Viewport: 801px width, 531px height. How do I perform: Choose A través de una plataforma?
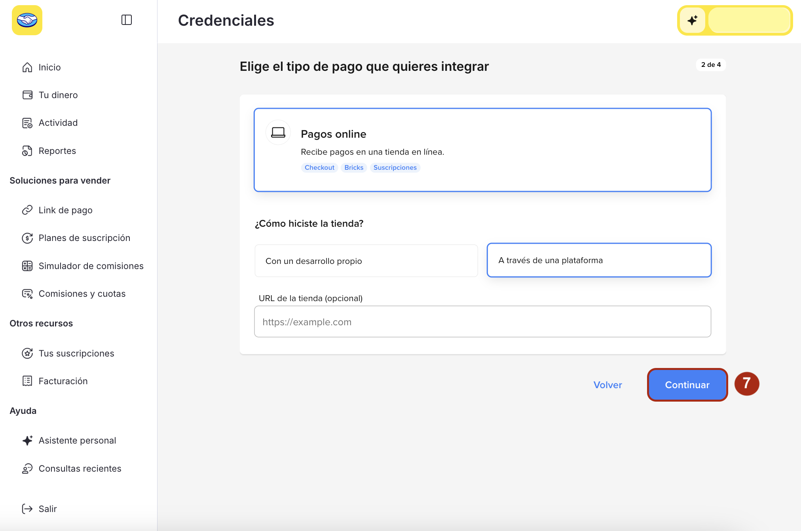599,260
